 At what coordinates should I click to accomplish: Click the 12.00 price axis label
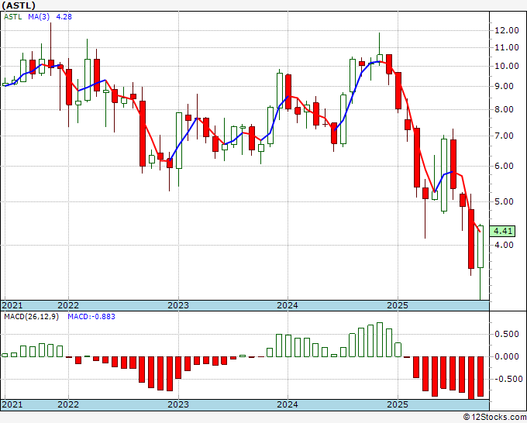(507, 30)
